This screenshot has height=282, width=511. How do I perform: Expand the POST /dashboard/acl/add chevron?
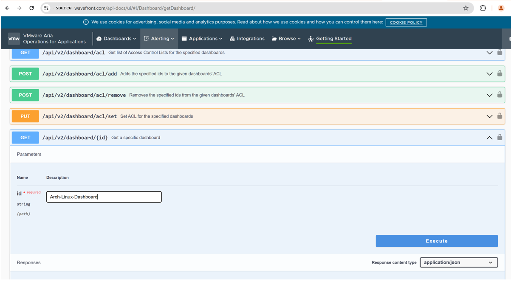point(489,74)
